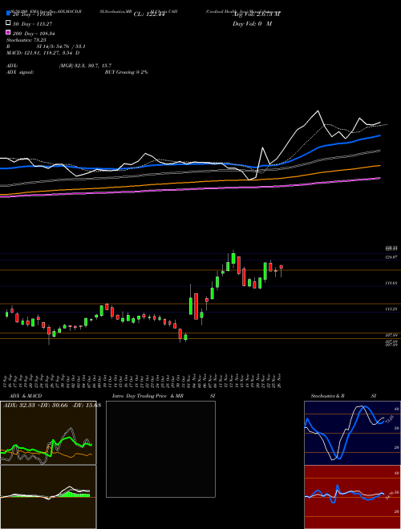
Task: Open the ADX indicator chart panel
Action: tap(48, 433)
